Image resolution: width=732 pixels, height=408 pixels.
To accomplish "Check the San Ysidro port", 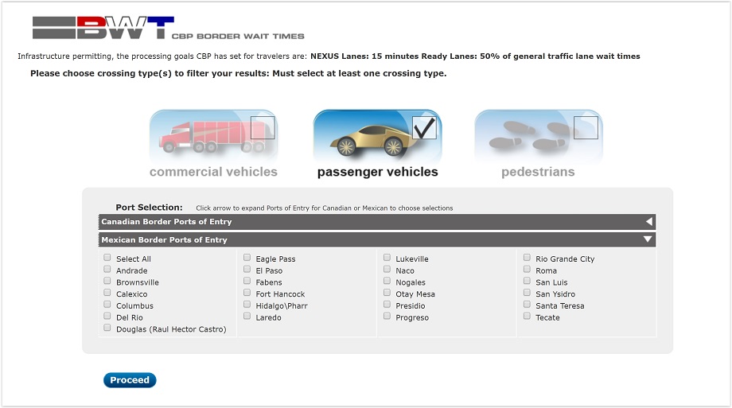I will [x=528, y=293].
